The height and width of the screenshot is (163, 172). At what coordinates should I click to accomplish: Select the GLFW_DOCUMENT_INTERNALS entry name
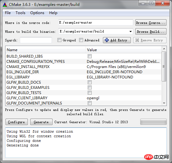[x=34, y=103]
